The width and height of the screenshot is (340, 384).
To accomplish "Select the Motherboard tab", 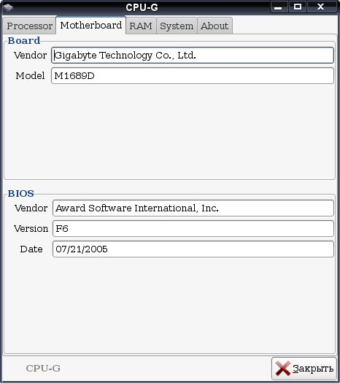I will click(91, 25).
